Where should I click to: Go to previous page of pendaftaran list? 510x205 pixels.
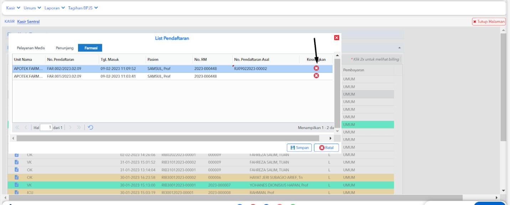click(x=25, y=127)
